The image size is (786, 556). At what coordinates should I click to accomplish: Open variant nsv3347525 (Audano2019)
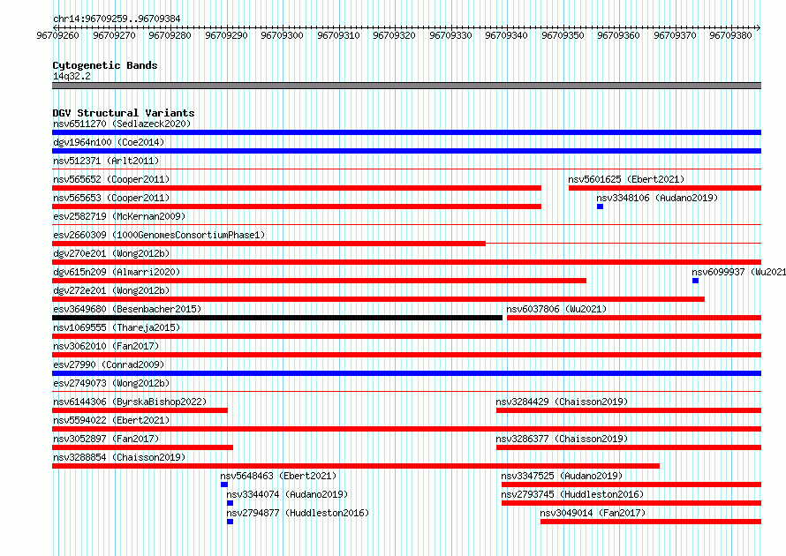coord(562,476)
